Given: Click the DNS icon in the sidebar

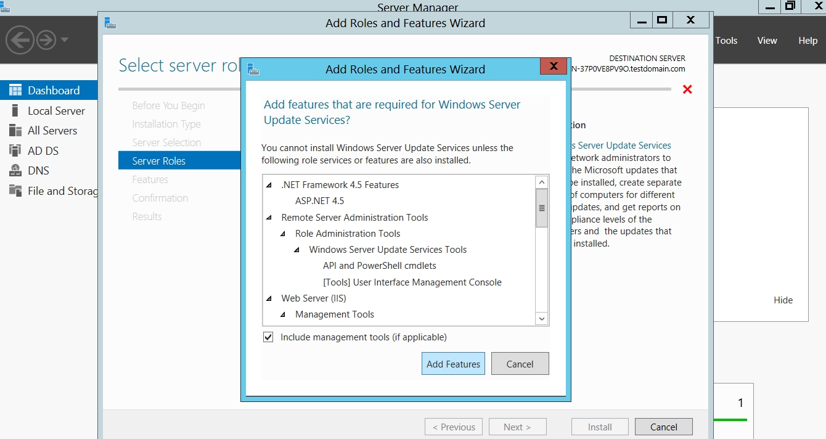Looking at the screenshot, I should [15, 171].
